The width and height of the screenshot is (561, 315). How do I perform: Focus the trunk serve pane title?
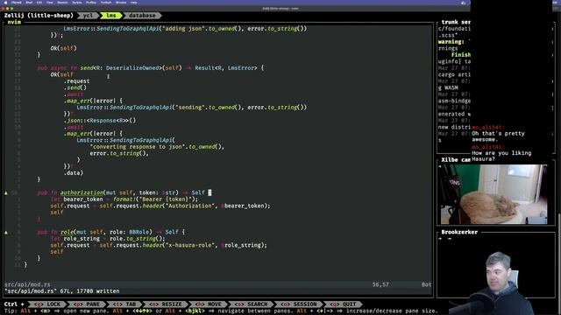[x=456, y=22]
